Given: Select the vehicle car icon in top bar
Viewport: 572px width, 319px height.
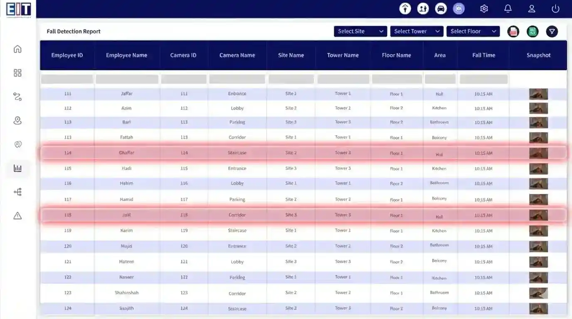Looking at the screenshot, I should 441,9.
